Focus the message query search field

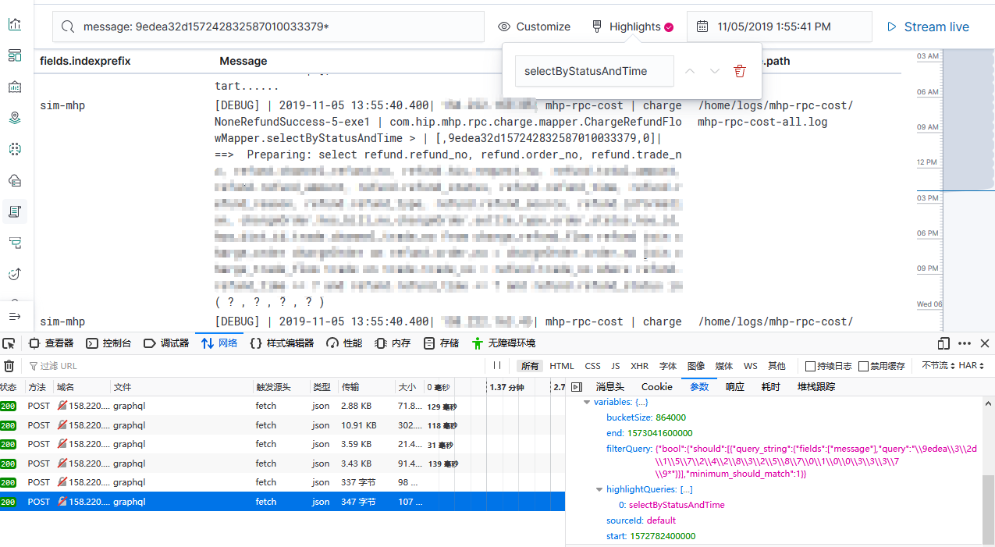click(268, 27)
